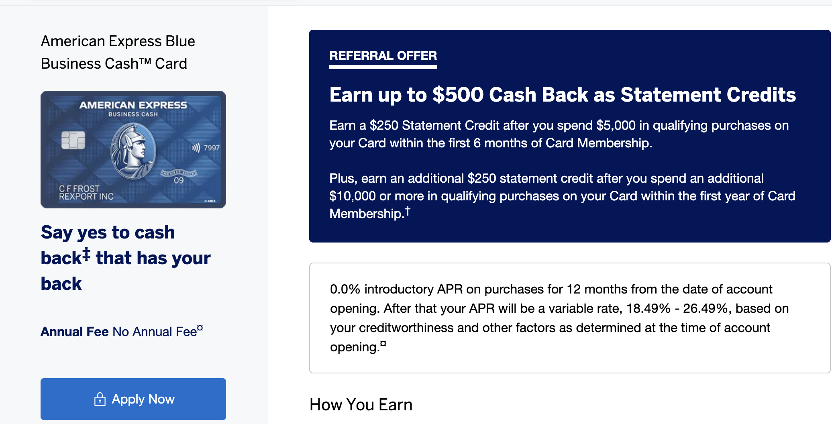Click the Member Since 09 badge
The height and width of the screenshot is (424, 832).
(x=179, y=177)
